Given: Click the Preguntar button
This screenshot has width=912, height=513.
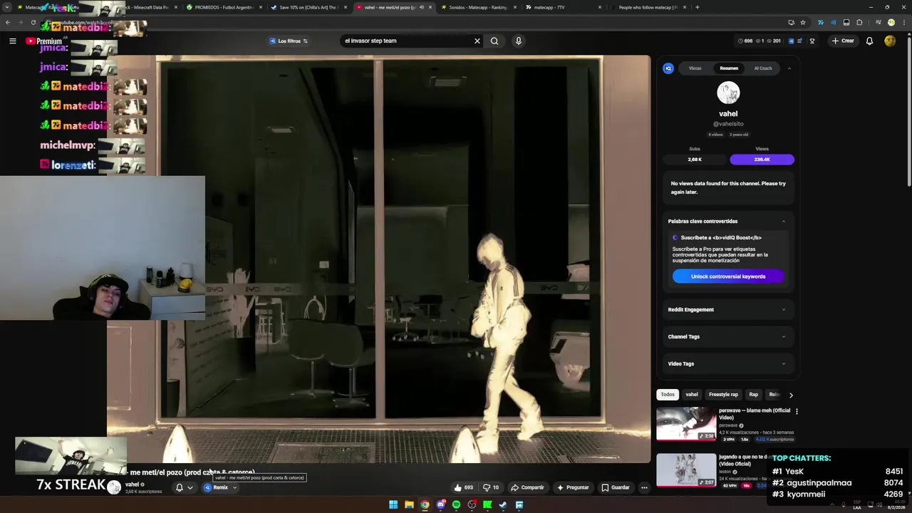Looking at the screenshot, I should pos(573,487).
